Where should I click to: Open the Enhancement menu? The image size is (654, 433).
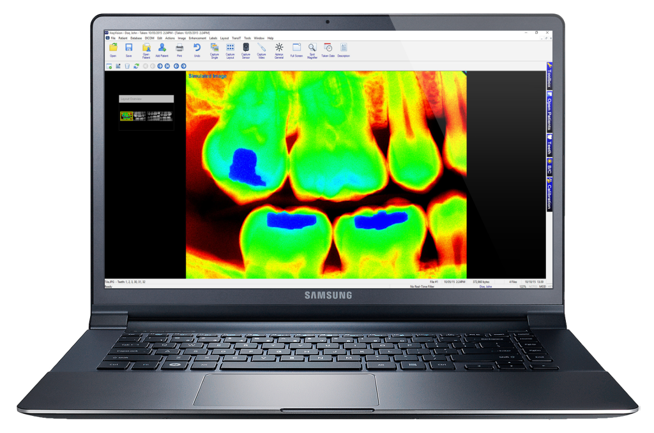pyautogui.click(x=197, y=38)
